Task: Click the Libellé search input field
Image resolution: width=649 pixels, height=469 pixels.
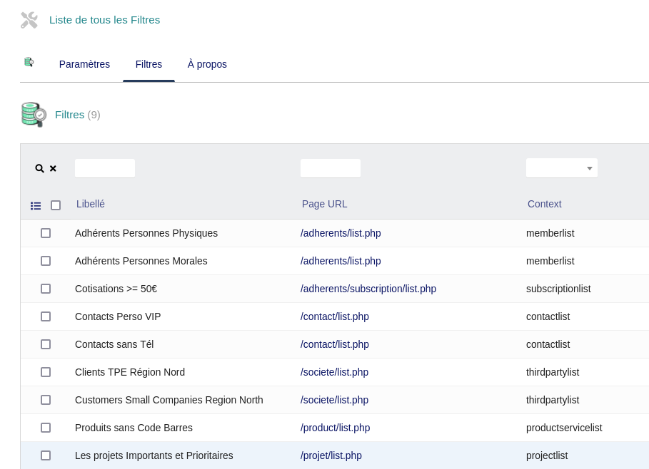Action: click(x=105, y=168)
